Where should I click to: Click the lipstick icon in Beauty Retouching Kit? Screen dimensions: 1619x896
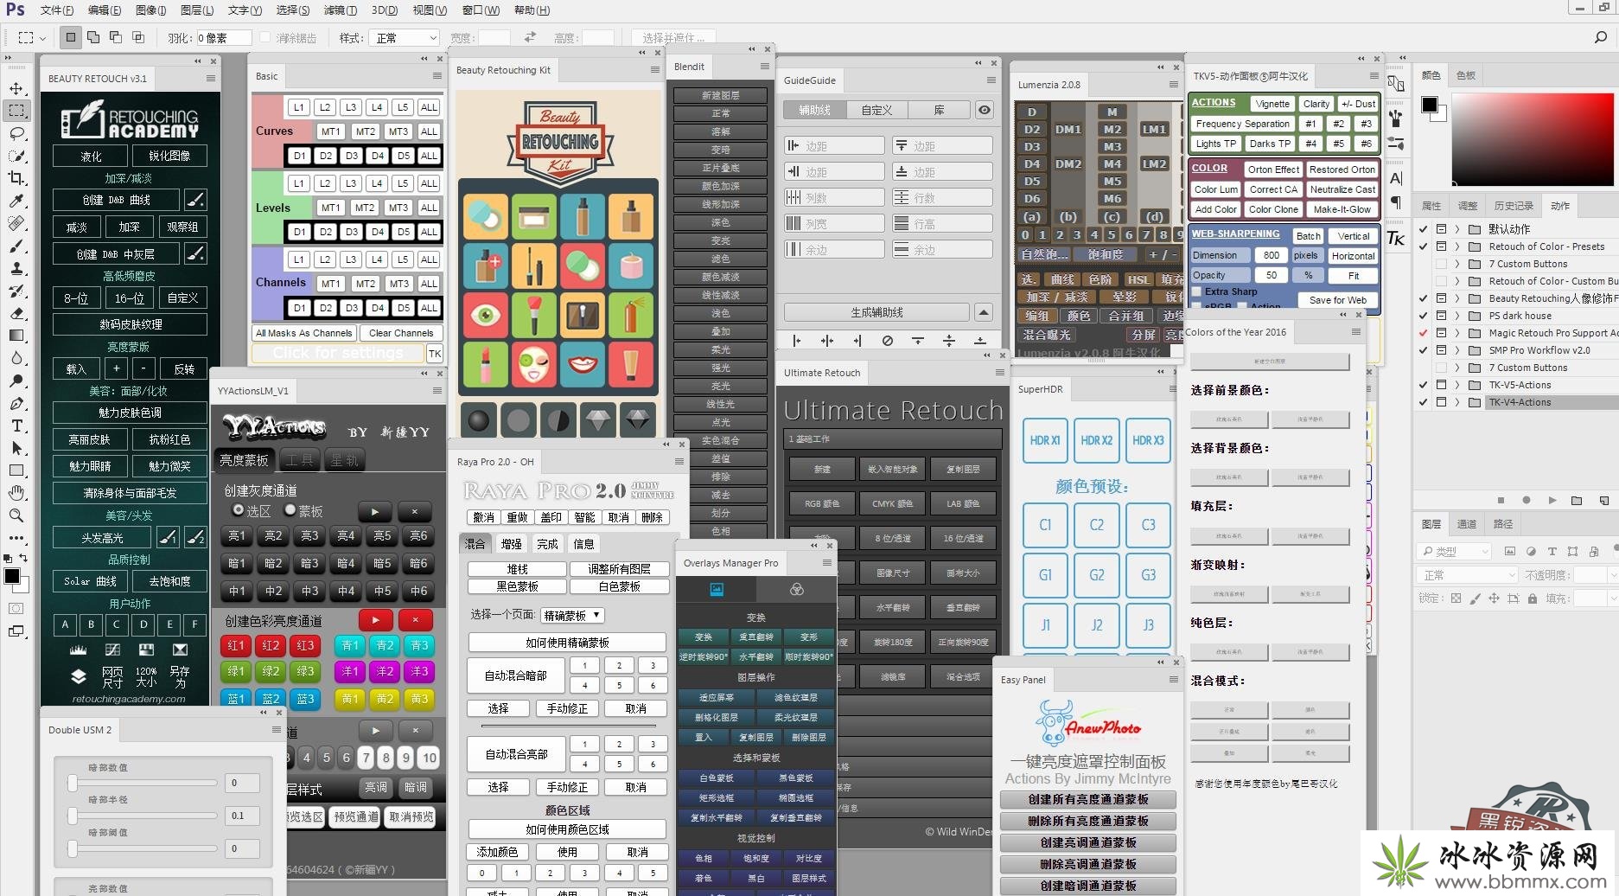485,364
